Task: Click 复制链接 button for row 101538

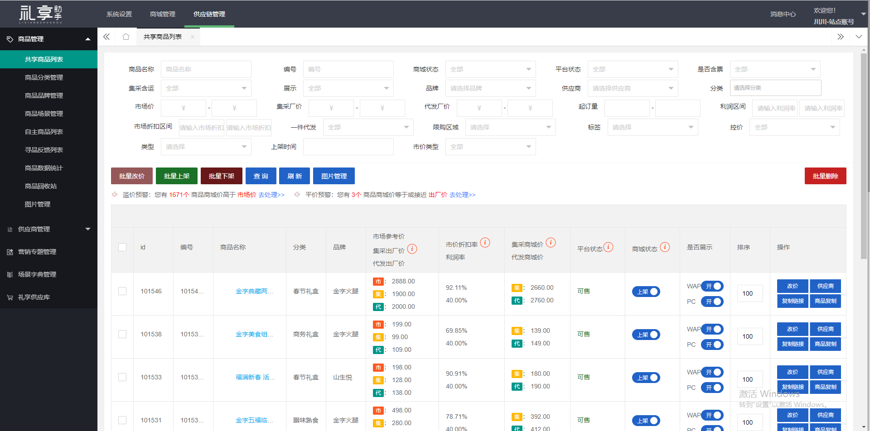Action: pos(793,344)
